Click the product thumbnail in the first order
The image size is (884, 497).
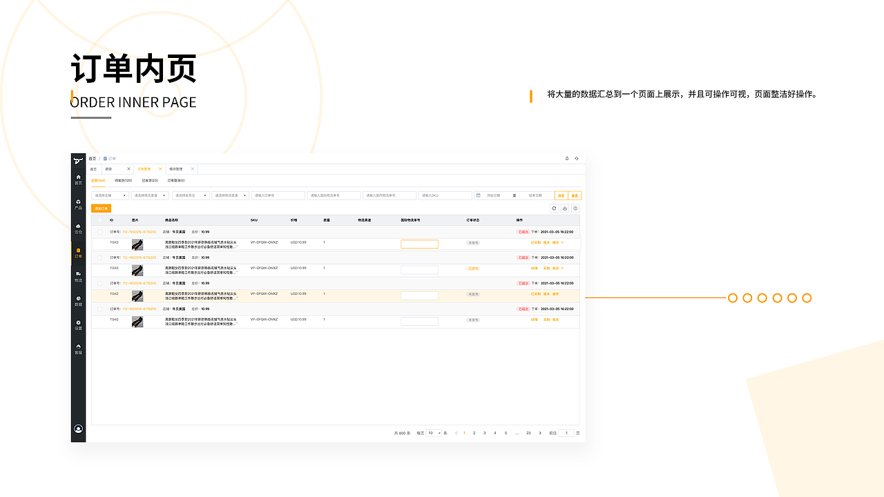(137, 244)
